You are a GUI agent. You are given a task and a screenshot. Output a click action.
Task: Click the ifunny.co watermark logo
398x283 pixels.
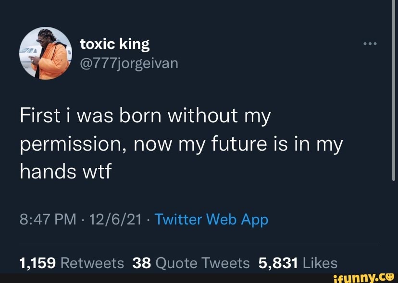363,277
